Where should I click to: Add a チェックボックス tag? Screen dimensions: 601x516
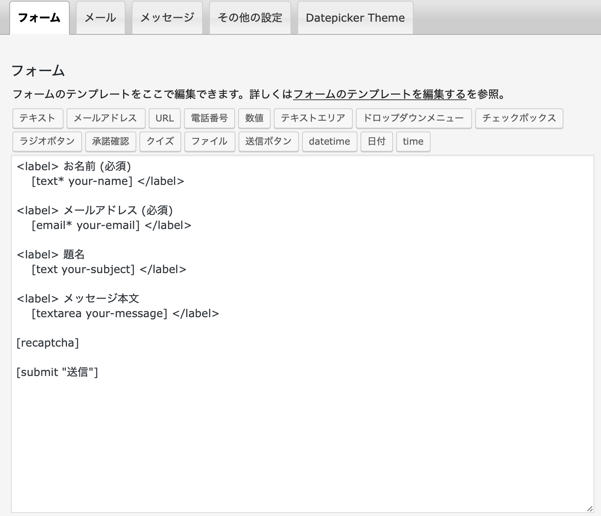(519, 118)
